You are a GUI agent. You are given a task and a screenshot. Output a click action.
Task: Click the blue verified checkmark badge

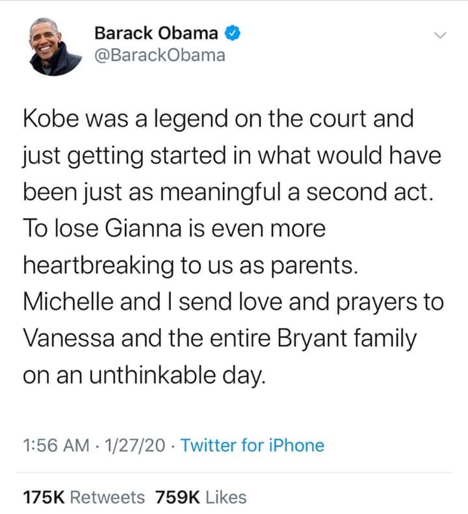[x=233, y=32]
